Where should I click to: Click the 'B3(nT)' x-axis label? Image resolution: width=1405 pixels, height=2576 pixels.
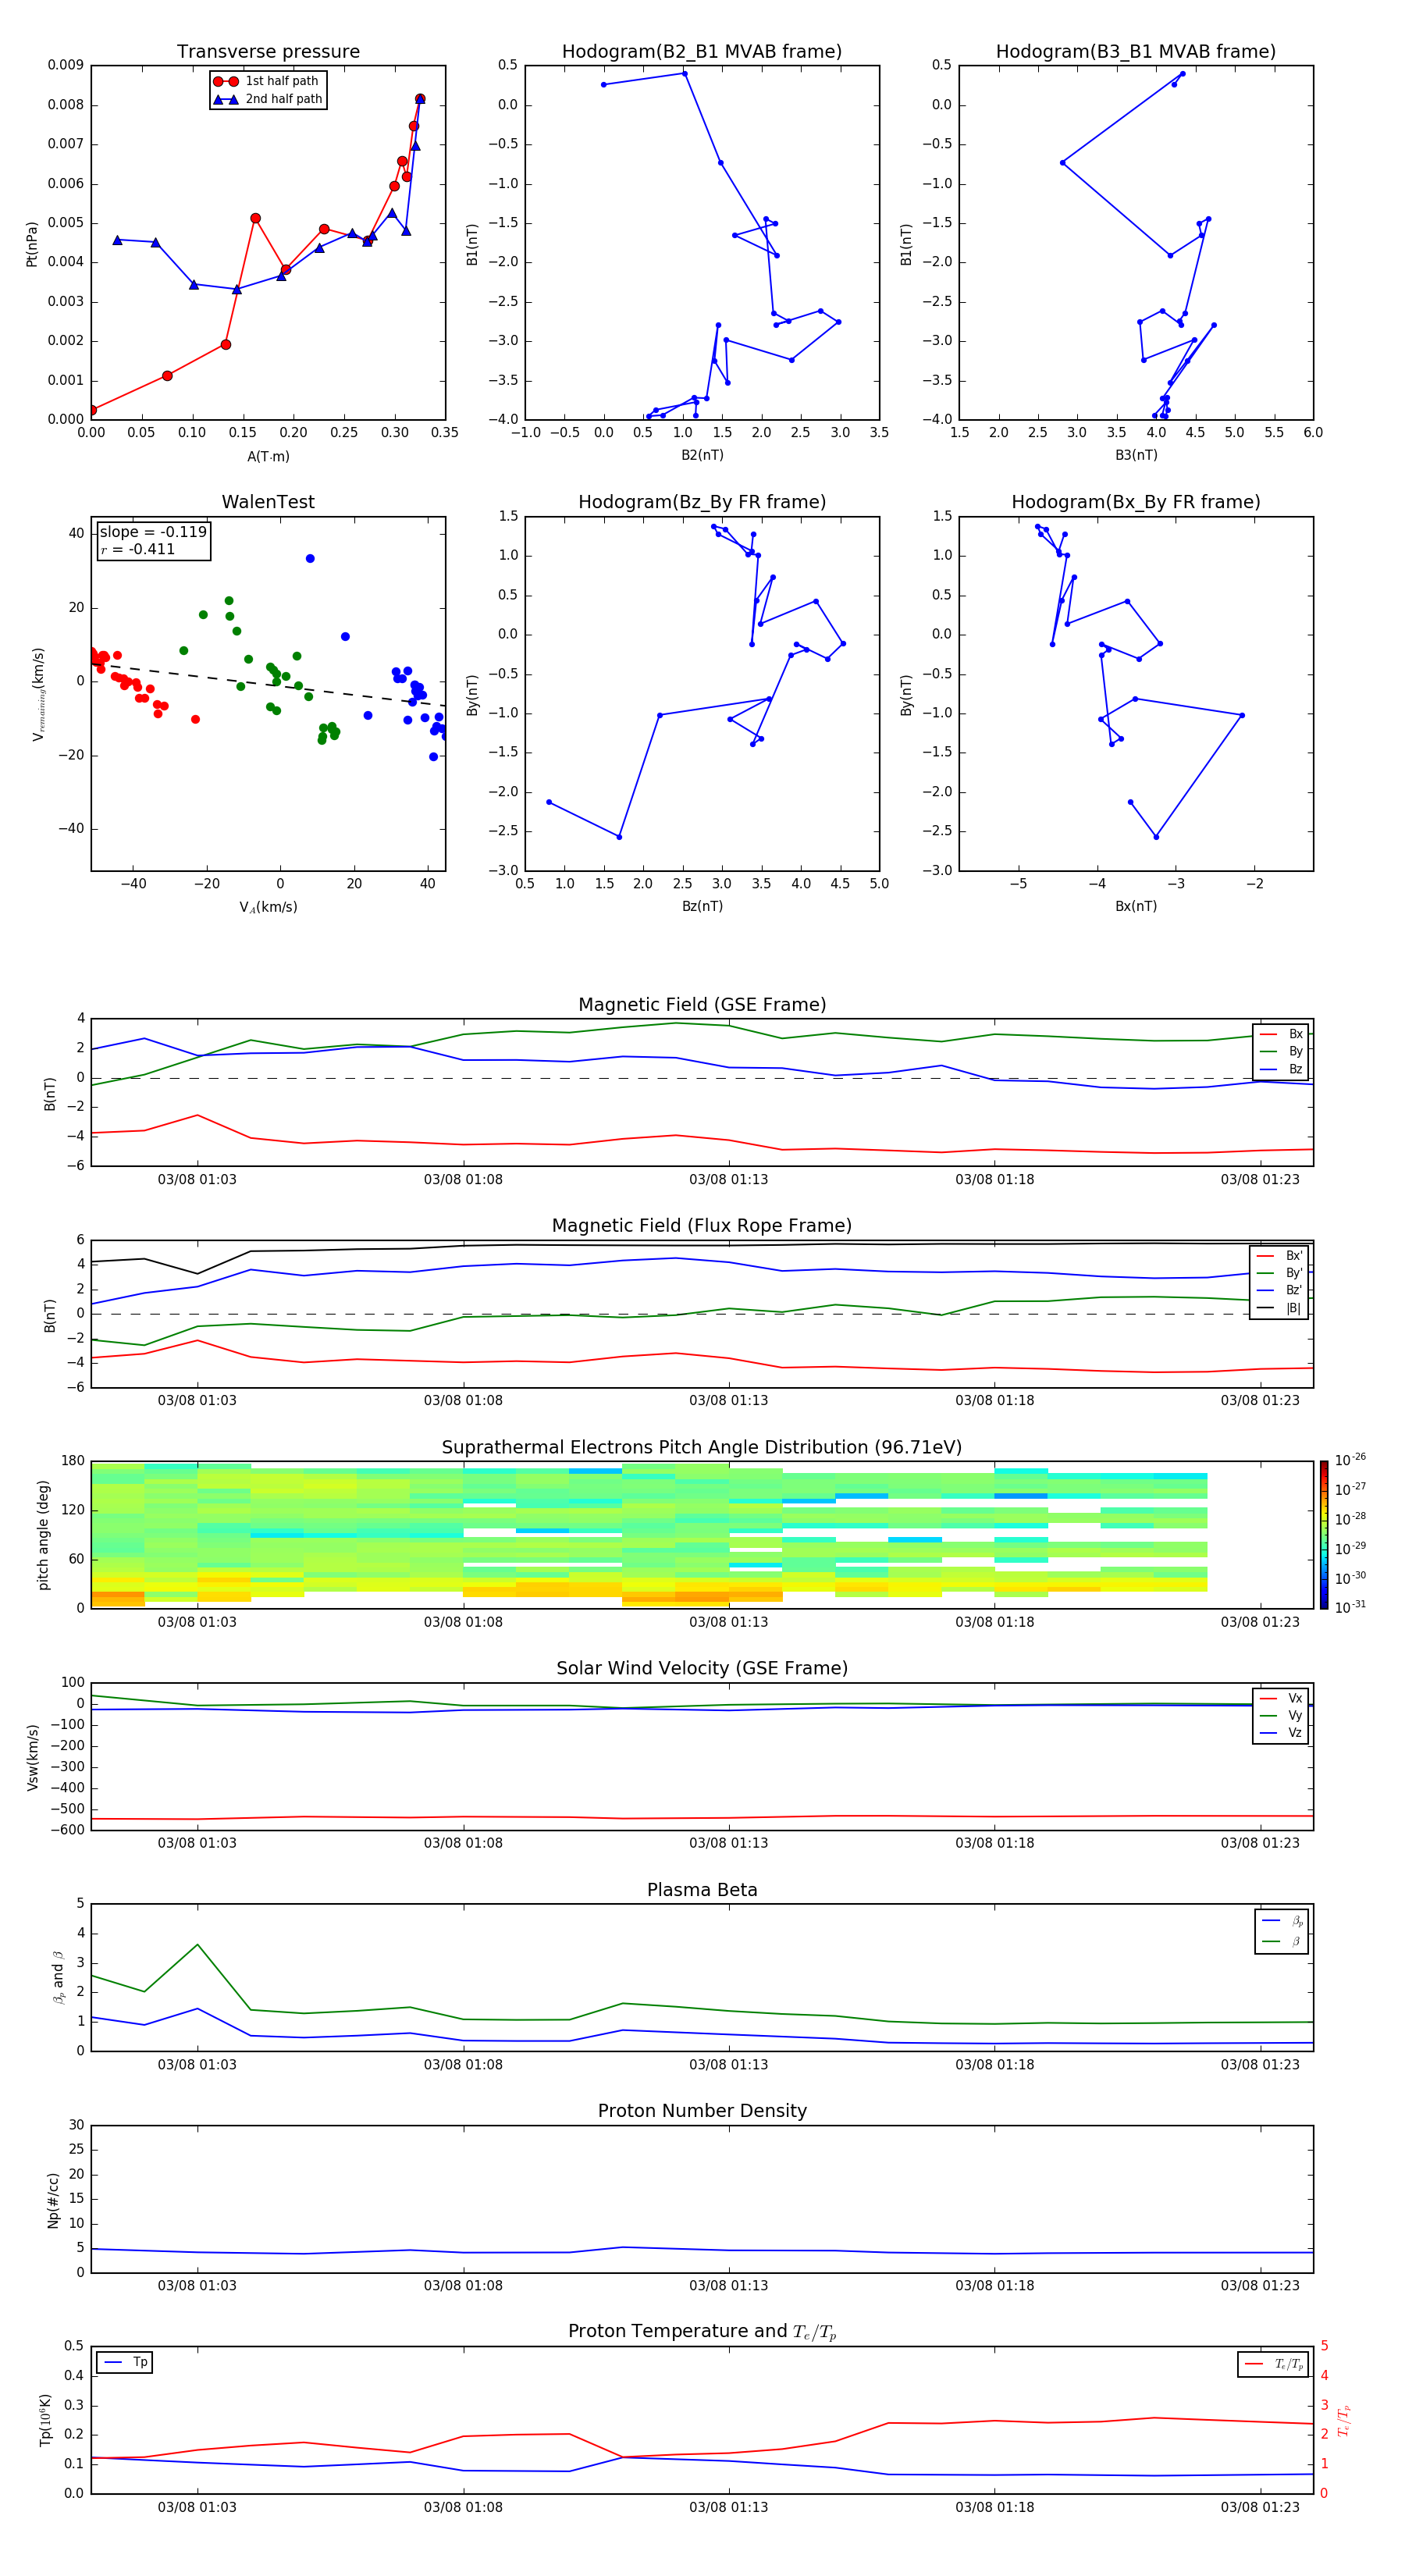pos(1136,455)
